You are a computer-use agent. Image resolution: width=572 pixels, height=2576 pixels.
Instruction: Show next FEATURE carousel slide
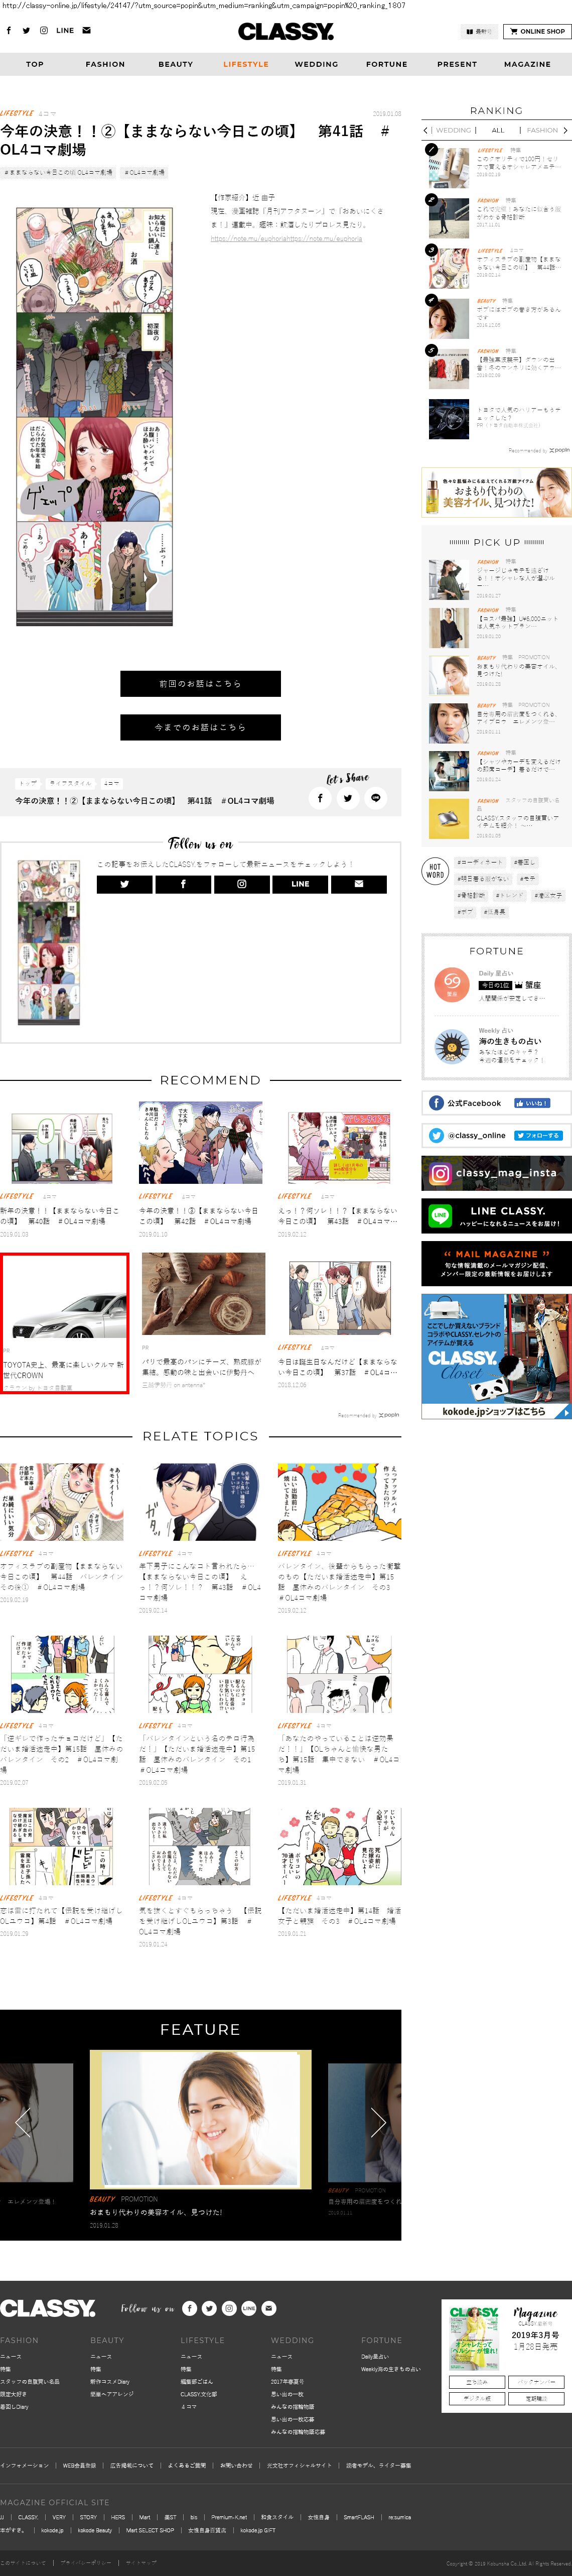pyautogui.click(x=378, y=2122)
